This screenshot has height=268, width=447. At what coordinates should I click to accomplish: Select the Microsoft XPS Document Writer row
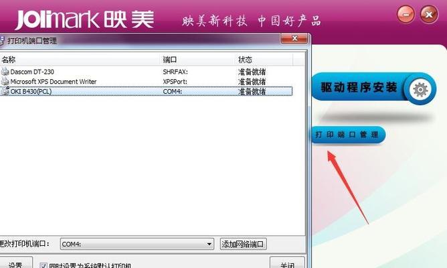tap(147, 82)
